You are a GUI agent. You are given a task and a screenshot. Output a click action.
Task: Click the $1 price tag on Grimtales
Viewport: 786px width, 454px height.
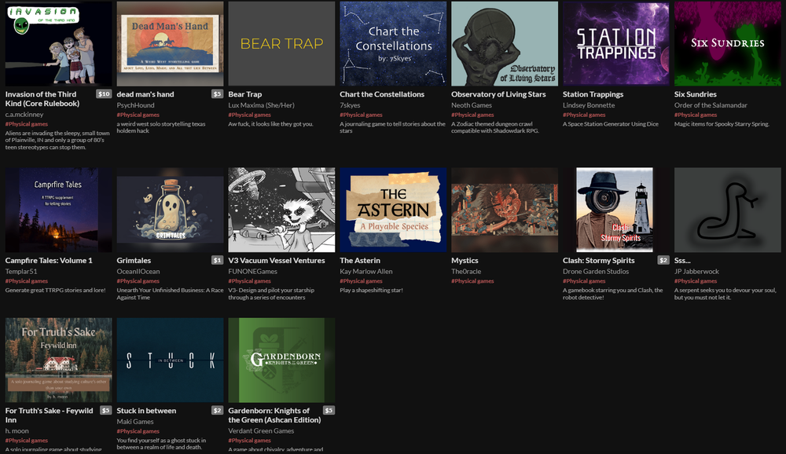pyautogui.click(x=217, y=260)
